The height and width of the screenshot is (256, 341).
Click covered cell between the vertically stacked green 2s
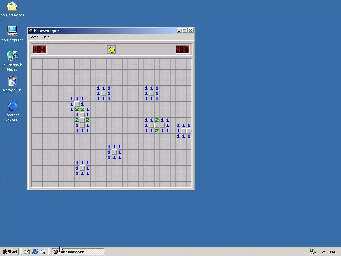(157, 125)
